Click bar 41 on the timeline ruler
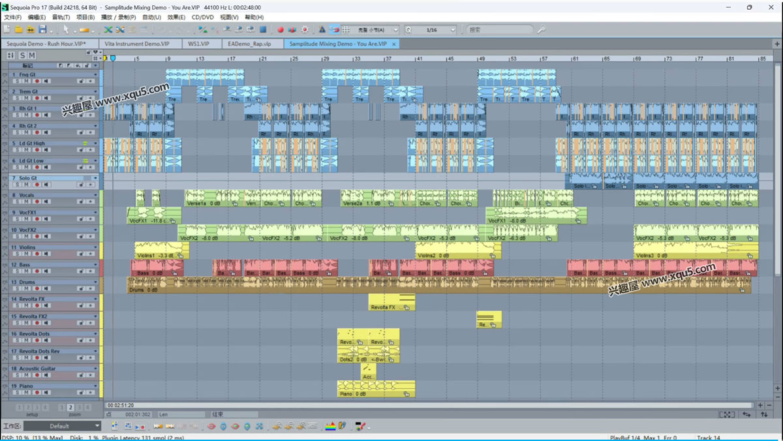Viewport: 783px width, 441px height. 420,59
